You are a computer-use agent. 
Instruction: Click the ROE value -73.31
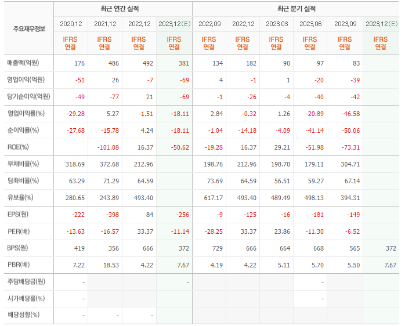(350, 147)
